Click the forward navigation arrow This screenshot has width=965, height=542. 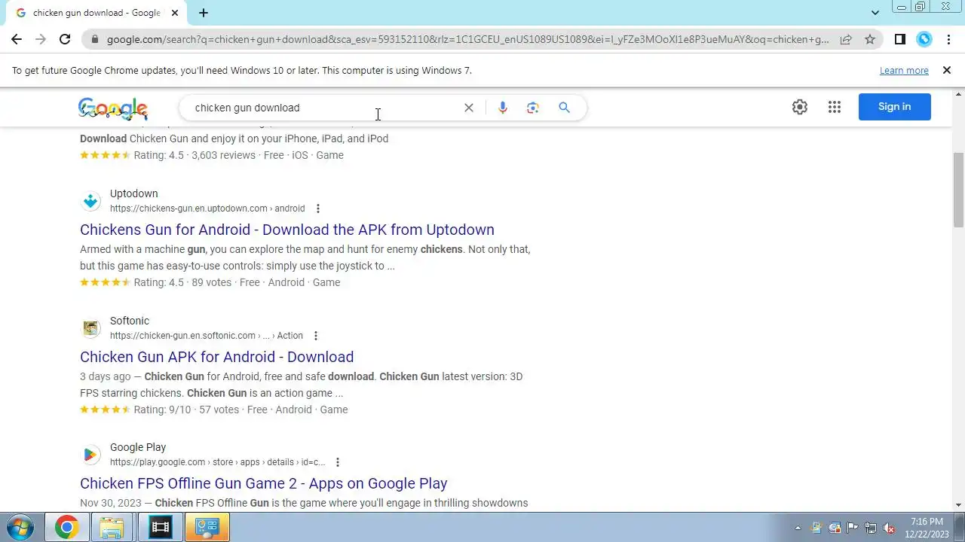[x=41, y=39]
